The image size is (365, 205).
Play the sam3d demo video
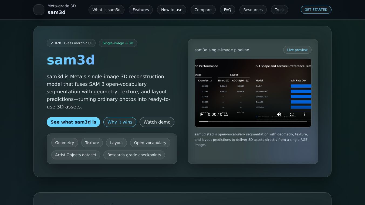201,114
